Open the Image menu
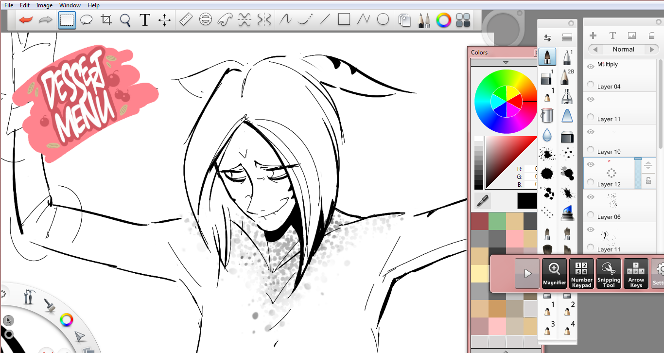 [44, 5]
